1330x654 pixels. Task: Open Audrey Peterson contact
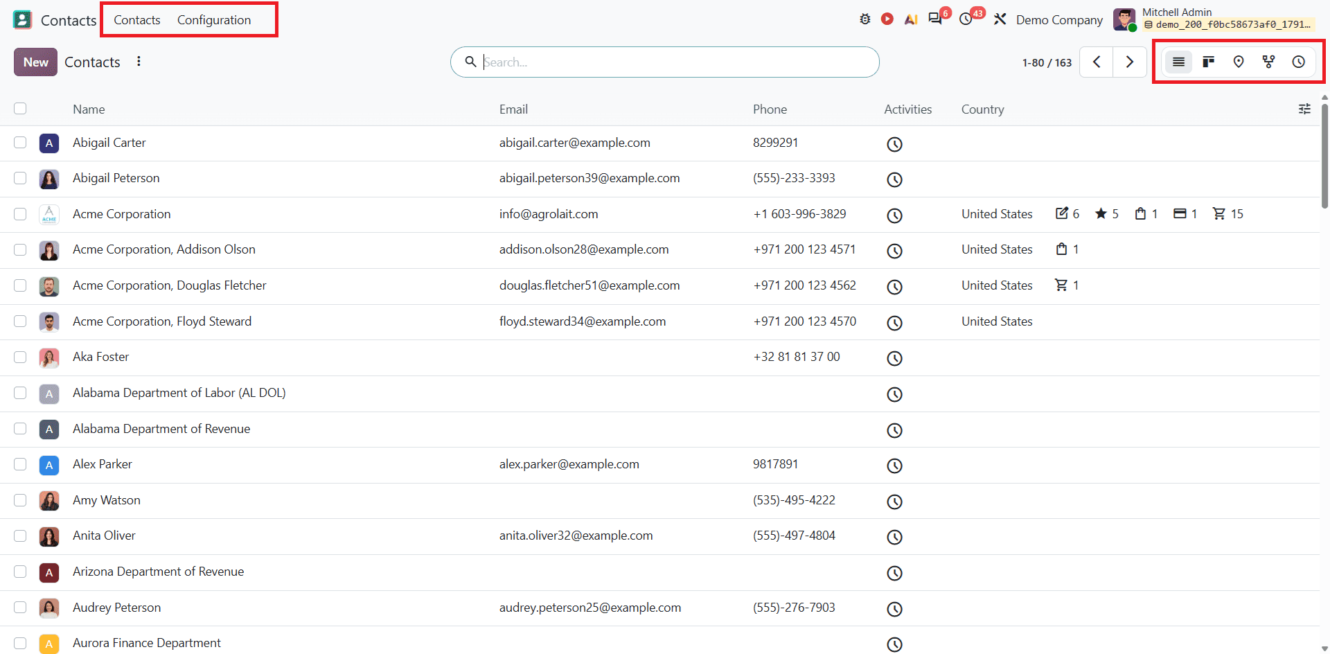[x=659, y=608]
